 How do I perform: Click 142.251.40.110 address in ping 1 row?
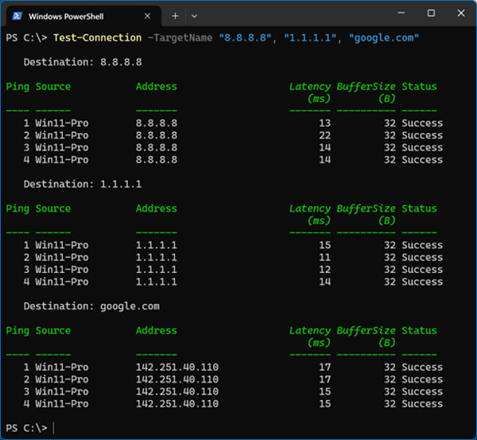point(177,368)
